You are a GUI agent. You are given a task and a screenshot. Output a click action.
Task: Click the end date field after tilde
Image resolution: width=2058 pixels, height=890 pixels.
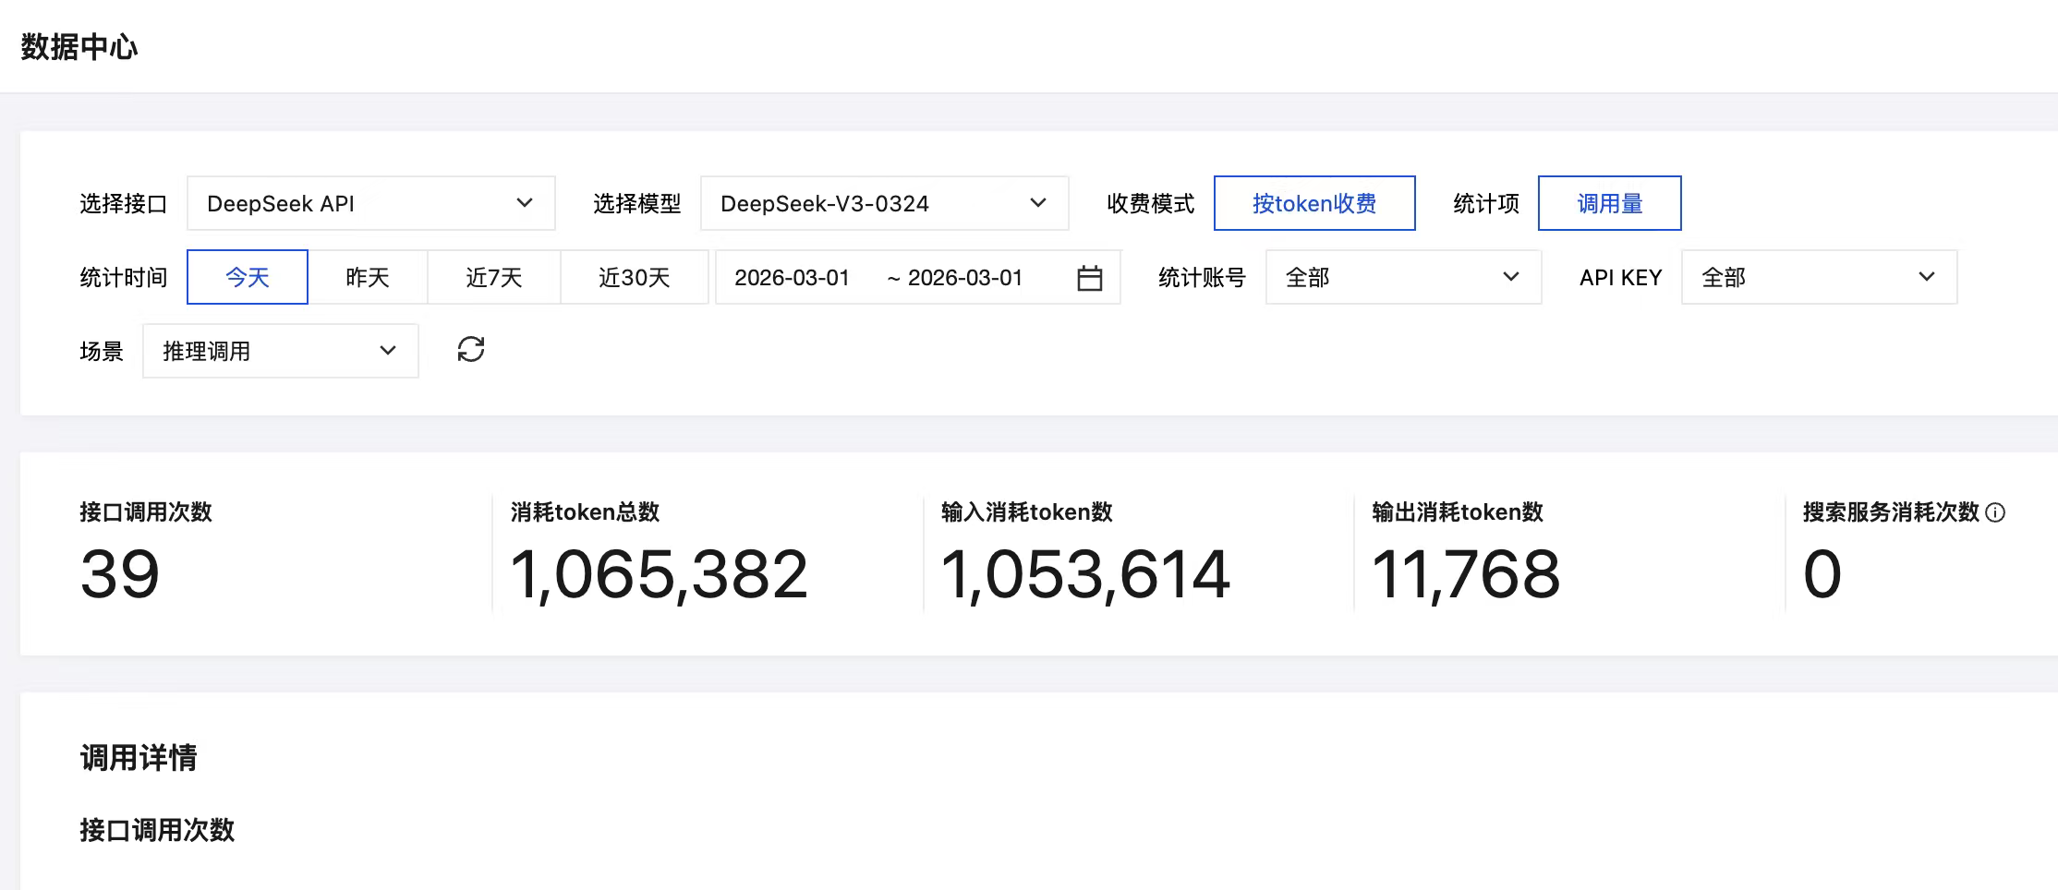point(965,278)
